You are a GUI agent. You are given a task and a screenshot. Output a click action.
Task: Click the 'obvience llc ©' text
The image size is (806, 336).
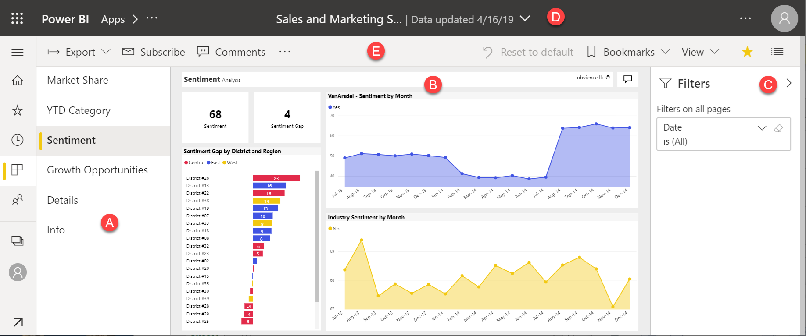(593, 78)
